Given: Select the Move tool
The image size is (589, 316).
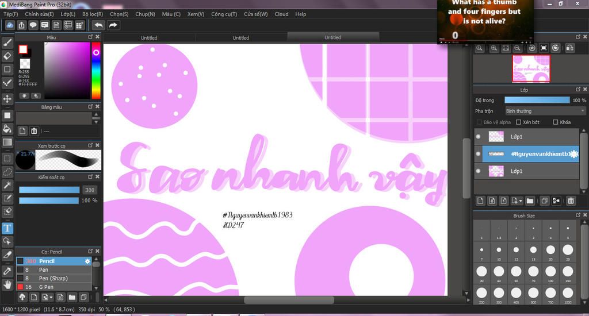Looking at the screenshot, I should pyautogui.click(x=7, y=99).
